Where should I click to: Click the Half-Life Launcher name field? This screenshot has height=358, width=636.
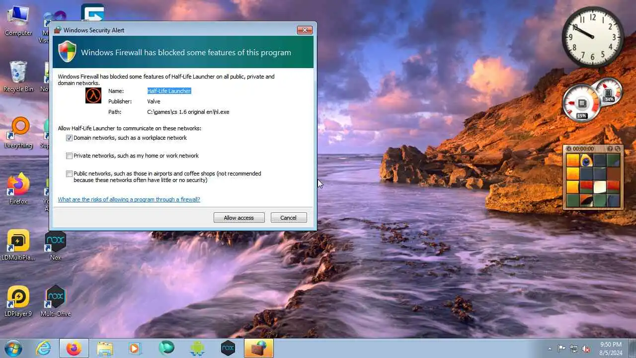pyautogui.click(x=169, y=91)
